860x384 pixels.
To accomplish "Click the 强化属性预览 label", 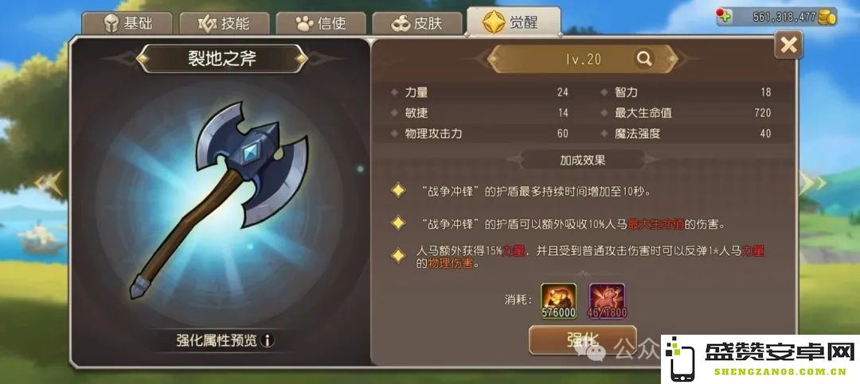I will [217, 341].
